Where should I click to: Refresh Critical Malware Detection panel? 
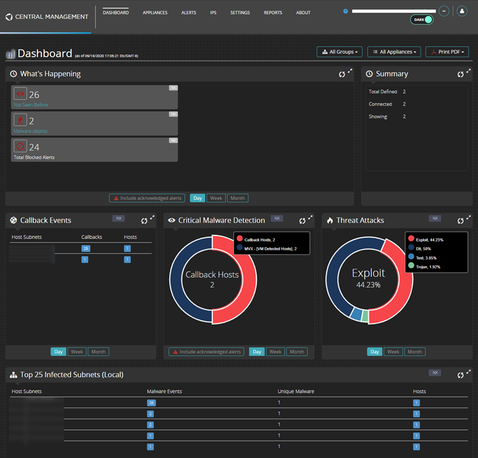[x=302, y=221]
